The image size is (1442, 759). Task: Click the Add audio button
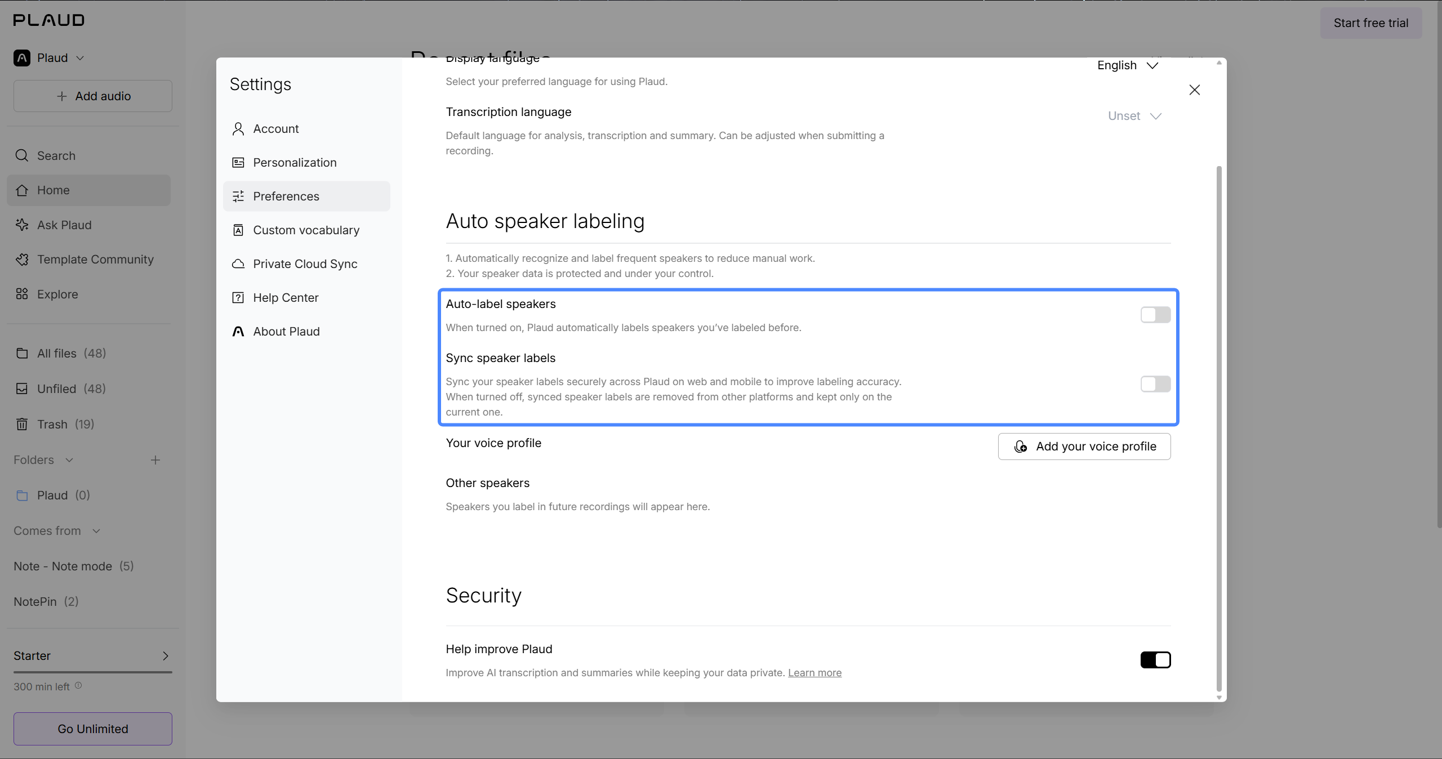pos(93,96)
